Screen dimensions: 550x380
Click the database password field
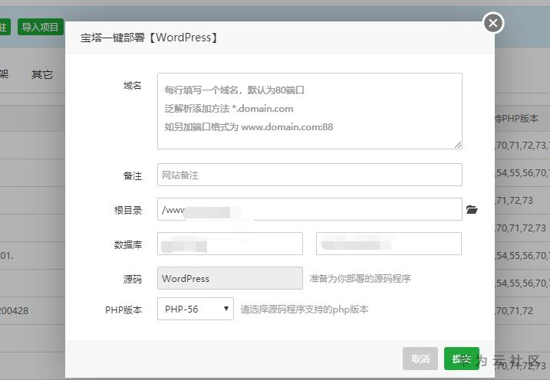(x=389, y=244)
